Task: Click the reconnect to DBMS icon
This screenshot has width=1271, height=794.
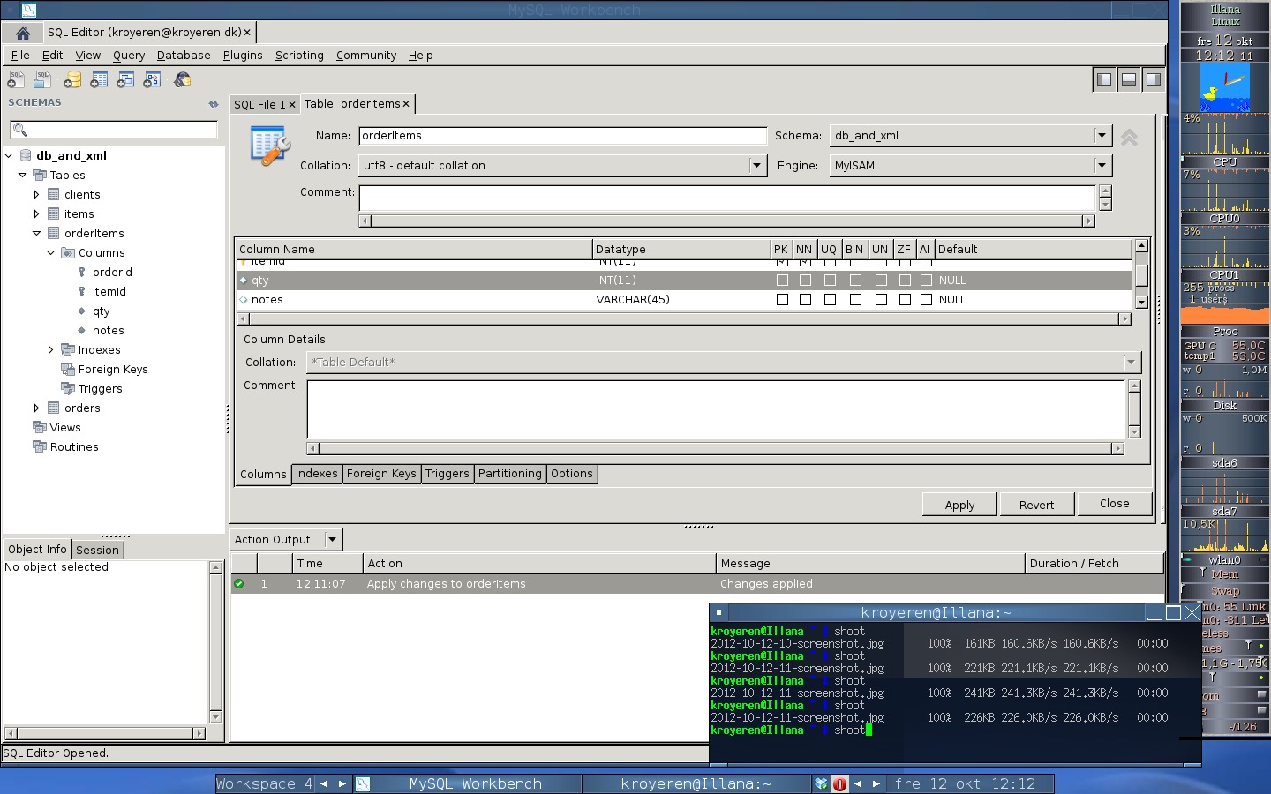Action: point(183,80)
